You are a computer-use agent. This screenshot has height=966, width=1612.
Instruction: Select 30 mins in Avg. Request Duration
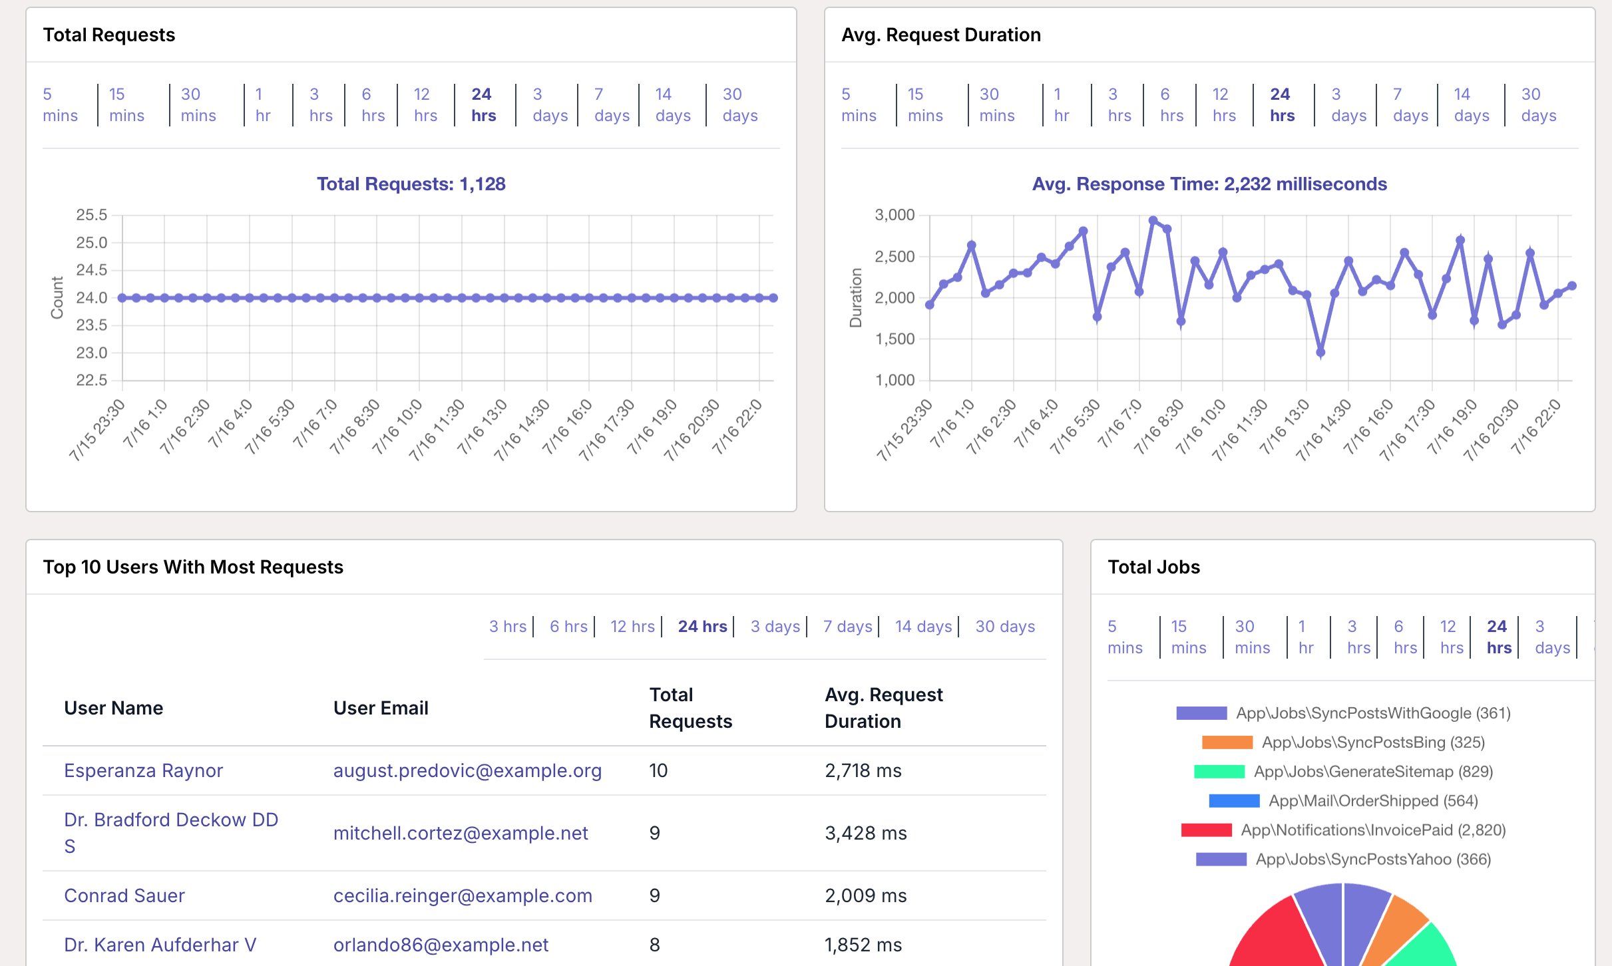pyautogui.click(x=997, y=105)
